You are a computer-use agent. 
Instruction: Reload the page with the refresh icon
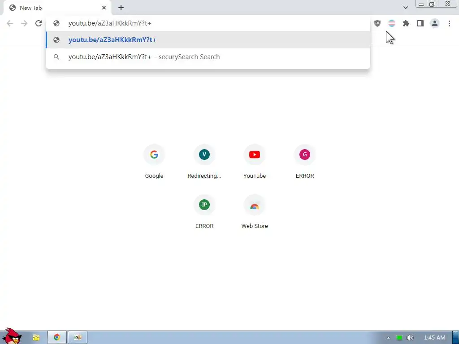[39, 23]
